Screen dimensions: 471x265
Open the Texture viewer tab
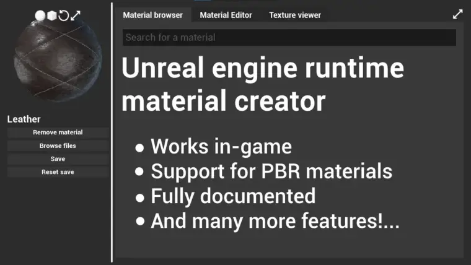(x=294, y=15)
